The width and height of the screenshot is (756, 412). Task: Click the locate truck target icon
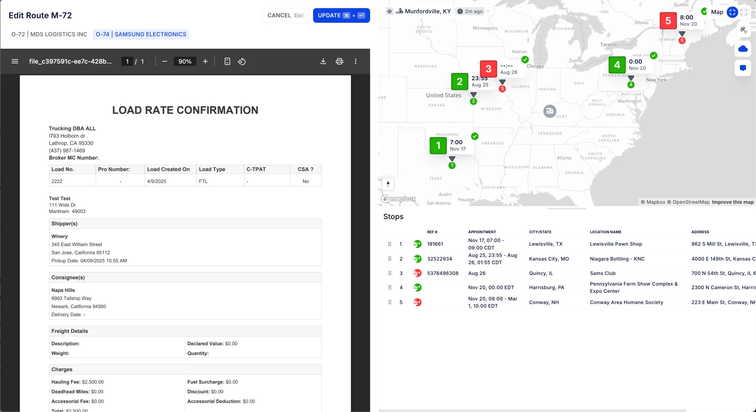[389, 11]
